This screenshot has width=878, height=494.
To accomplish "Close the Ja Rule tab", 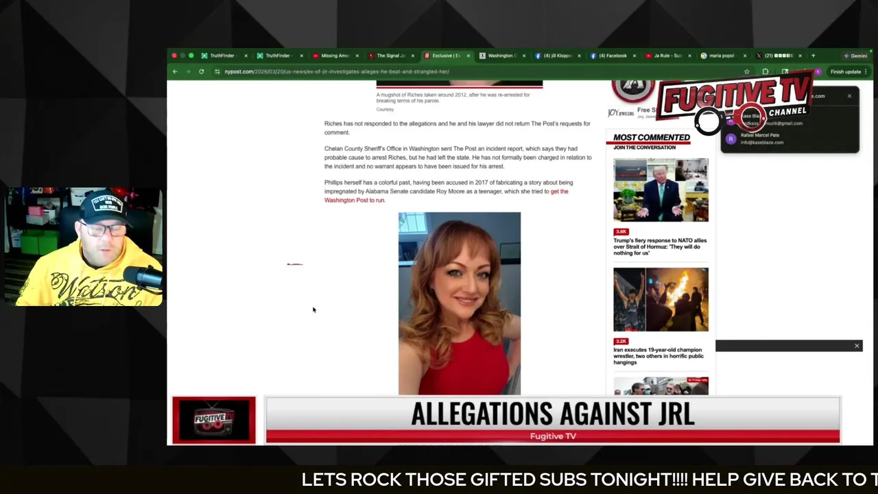I will point(689,56).
